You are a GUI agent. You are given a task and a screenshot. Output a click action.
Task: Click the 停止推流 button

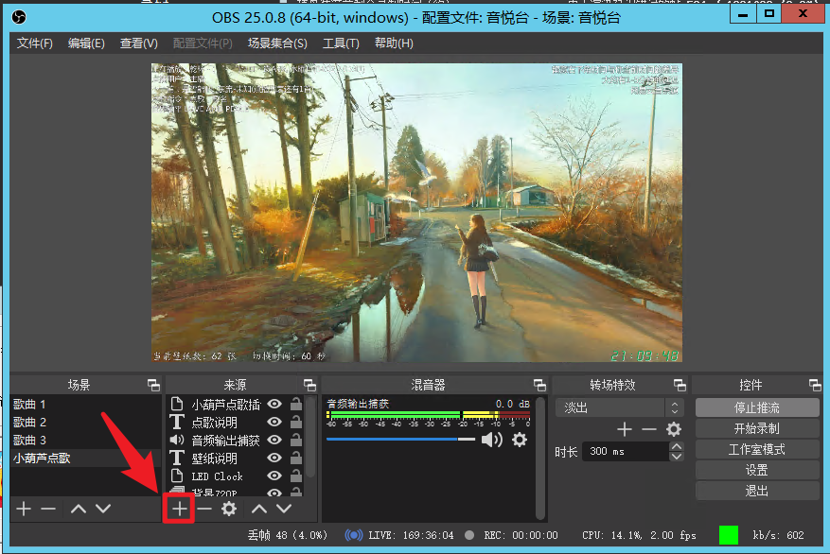point(756,407)
